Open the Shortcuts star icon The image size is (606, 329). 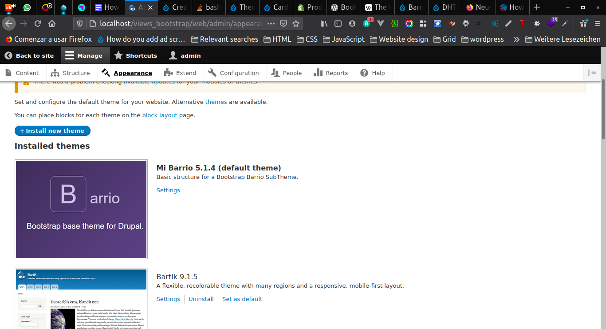click(x=118, y=55)
